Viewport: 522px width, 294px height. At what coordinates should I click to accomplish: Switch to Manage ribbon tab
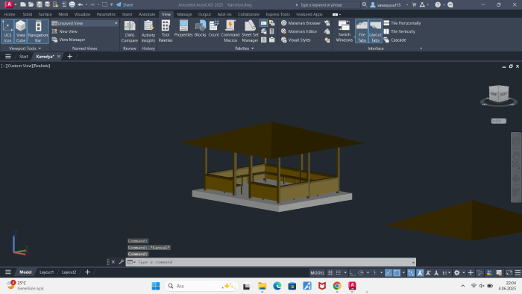click(184, 14)
